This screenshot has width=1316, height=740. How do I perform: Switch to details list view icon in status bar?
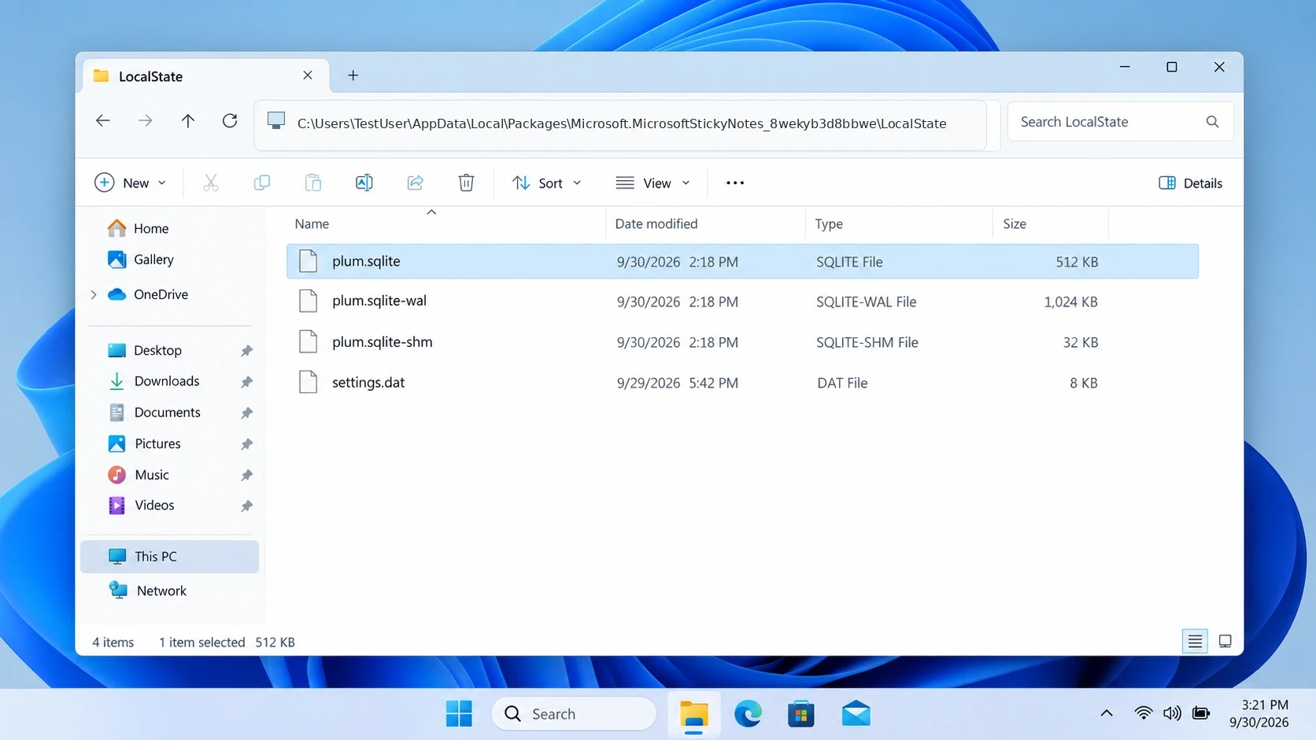coord(1195,642)
